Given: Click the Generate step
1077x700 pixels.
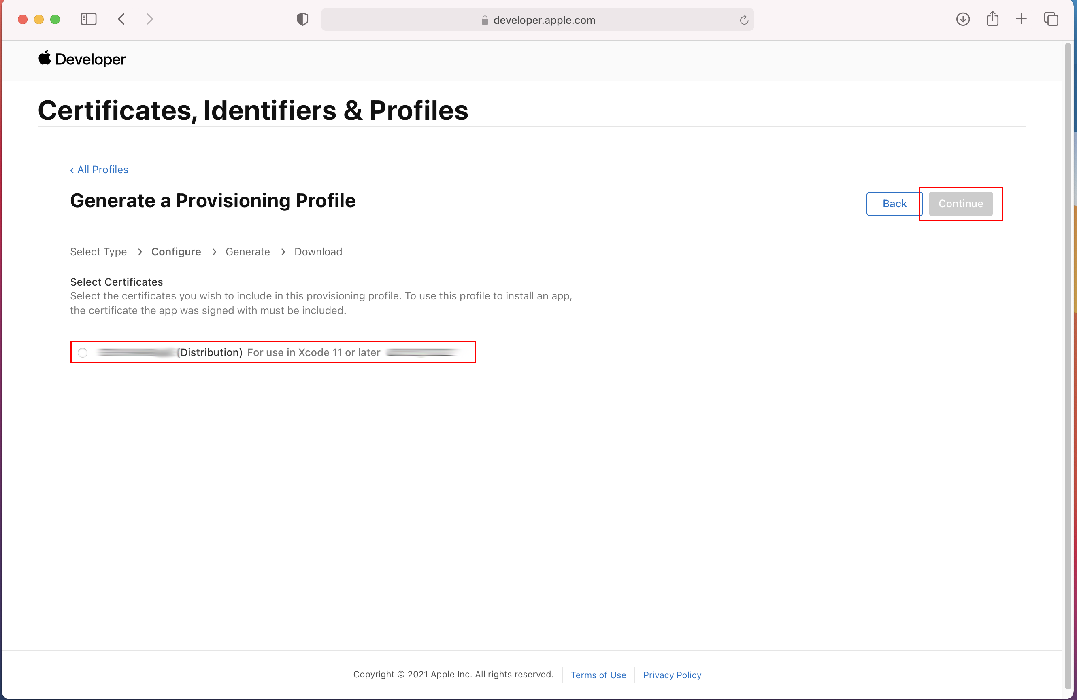Looking at the screenshot, I should (x=247, y=251).
